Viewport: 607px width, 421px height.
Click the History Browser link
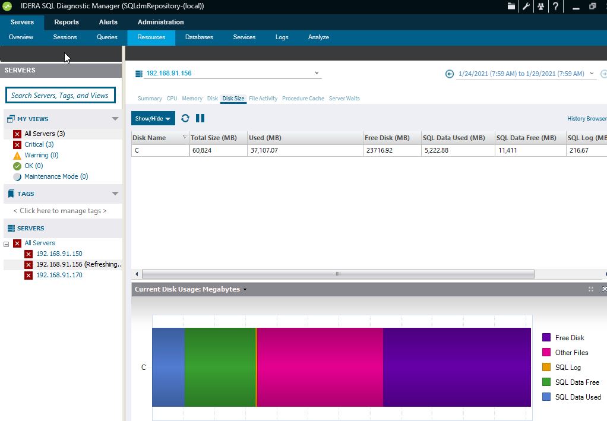587,118
